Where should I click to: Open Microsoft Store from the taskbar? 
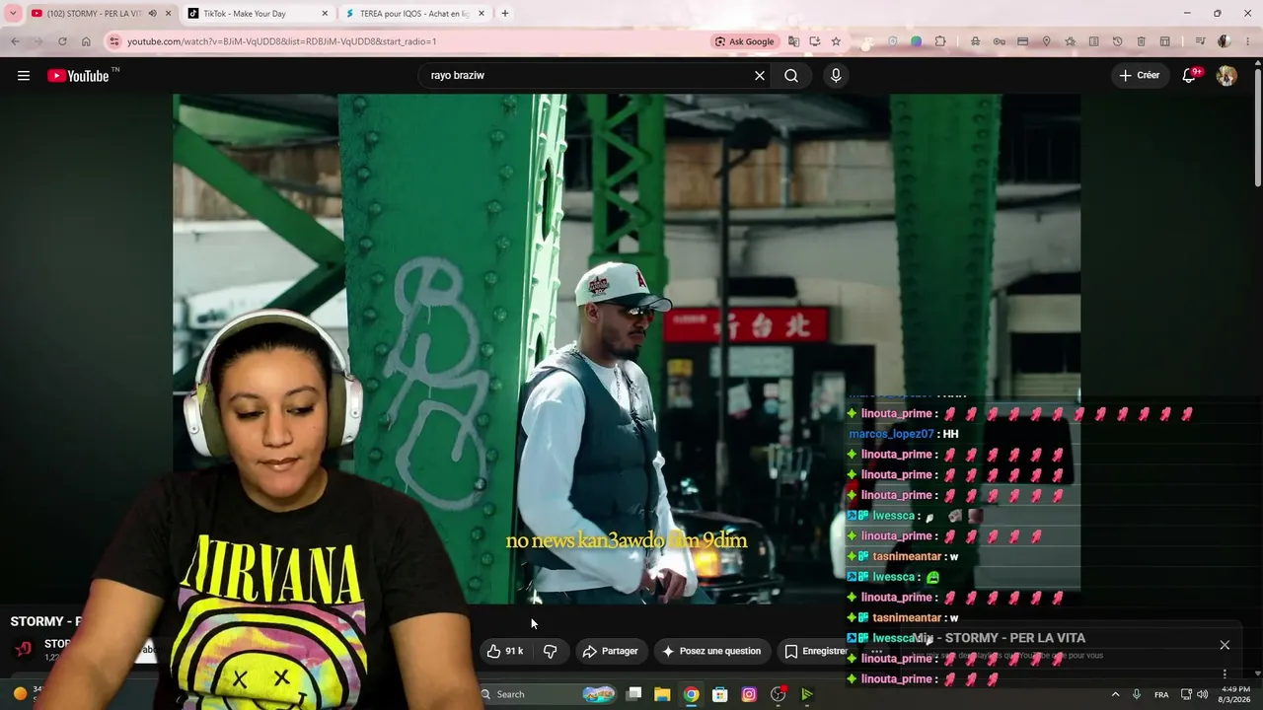pos(720,694)
